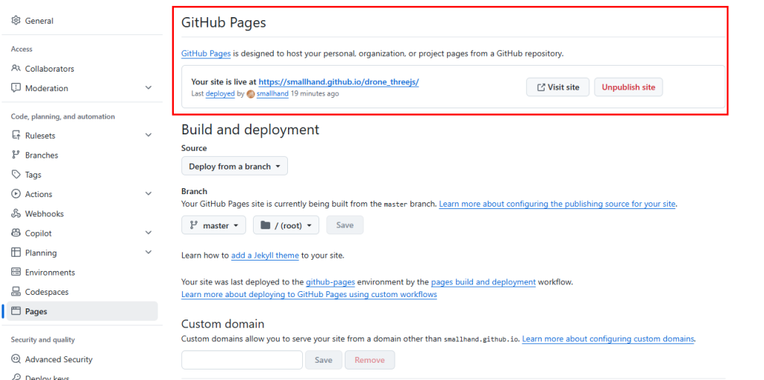Click the General gear icon in sidebar
The height and width of the screenshot is (380, 764).
coord(16,20)
